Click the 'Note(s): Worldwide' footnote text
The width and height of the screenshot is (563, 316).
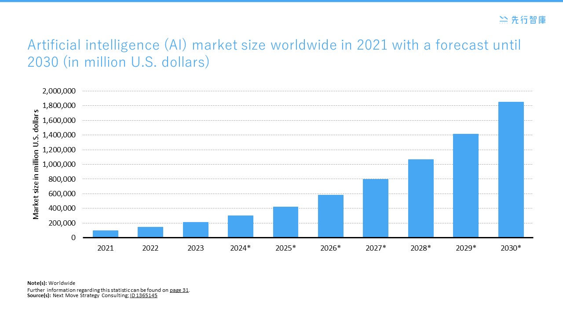(51, 283)
